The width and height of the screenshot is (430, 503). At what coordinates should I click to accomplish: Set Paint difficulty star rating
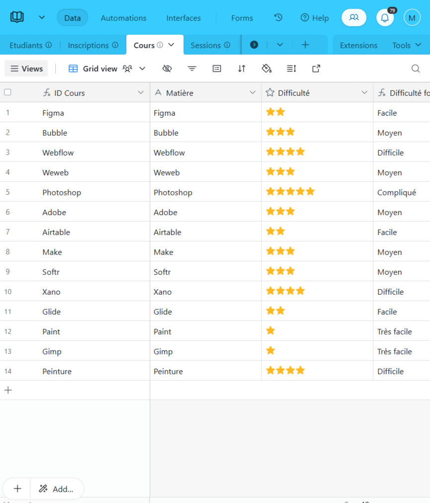(x=270, y=331)
